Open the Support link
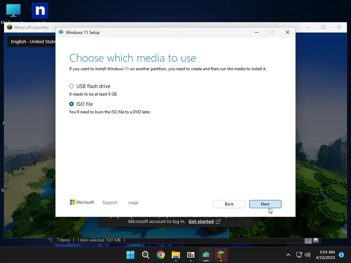351x263 pixels. coord(110,203)
